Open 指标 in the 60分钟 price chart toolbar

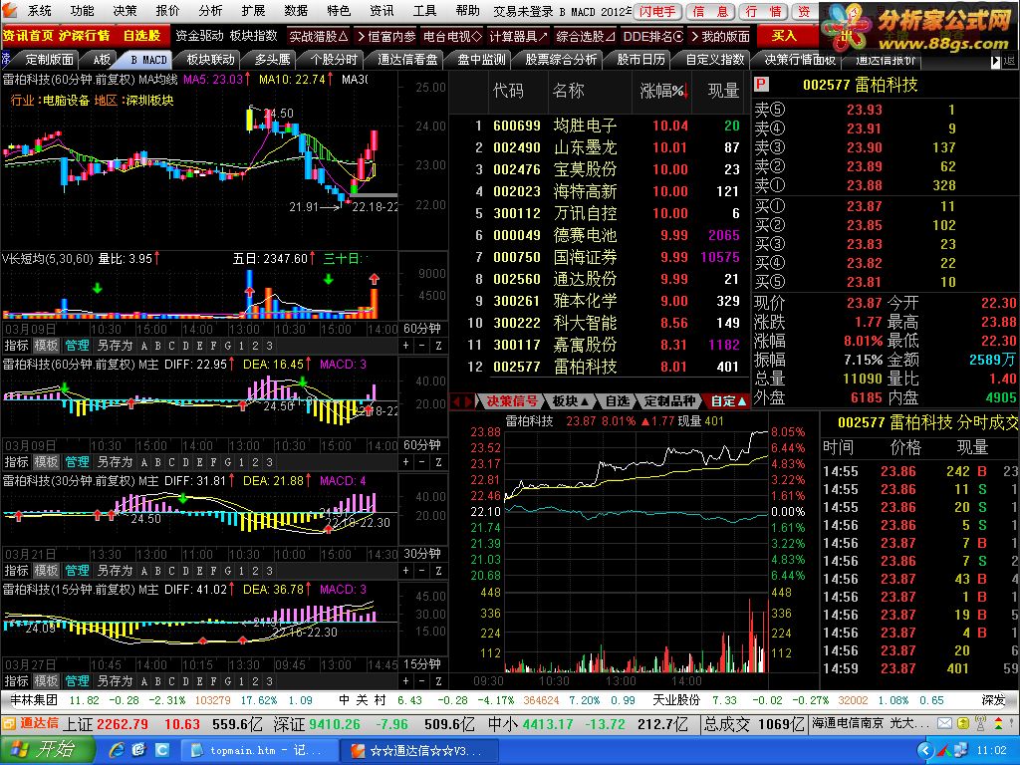(x=16, y=346)
